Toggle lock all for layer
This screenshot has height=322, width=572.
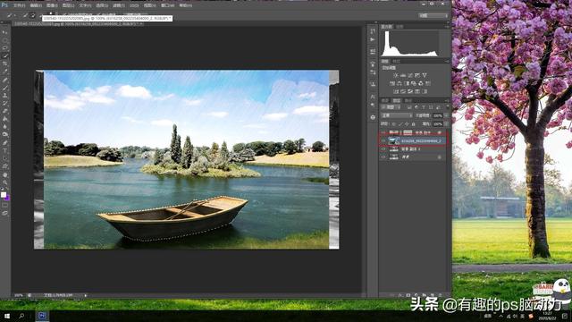[x=413, y=124]
